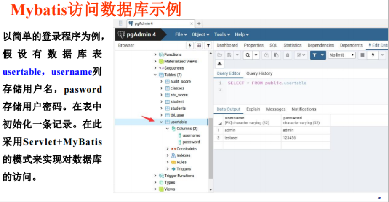
Task: Switch to the Statistics tab
Action: [x=293, y=45]
